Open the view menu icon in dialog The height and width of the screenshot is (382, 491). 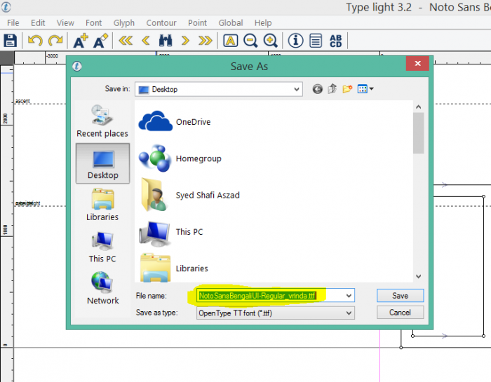click(x=365, y=89)
